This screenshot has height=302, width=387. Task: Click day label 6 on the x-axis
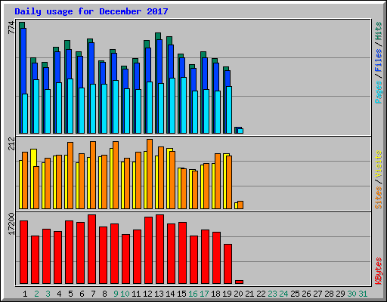point(82,294)
